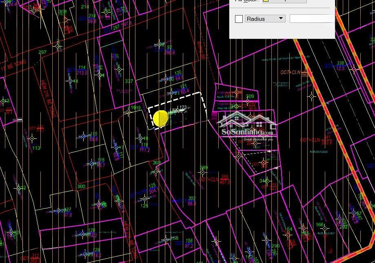
Task: Select the blue marker beside parcel 114
Action: click(70, 81)
